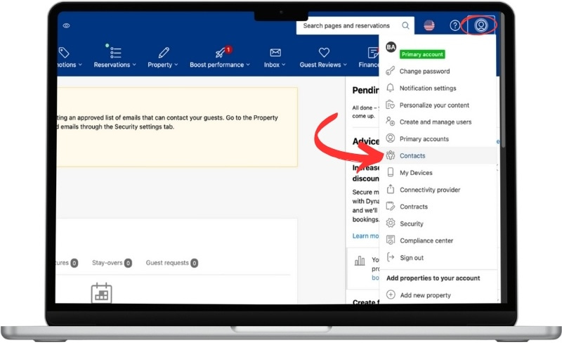Click the Promotions tag icon
Screen dimensions: 562x343
click(x=64, y=53)
